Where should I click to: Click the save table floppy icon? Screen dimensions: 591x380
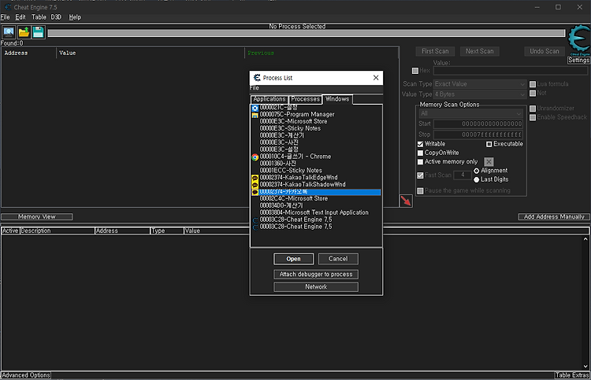(x=38, y=32)
